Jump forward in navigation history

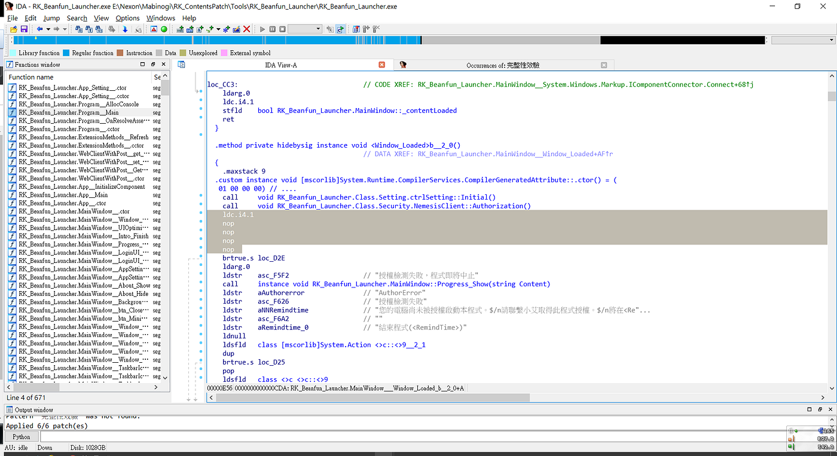[x=56, y=29]
